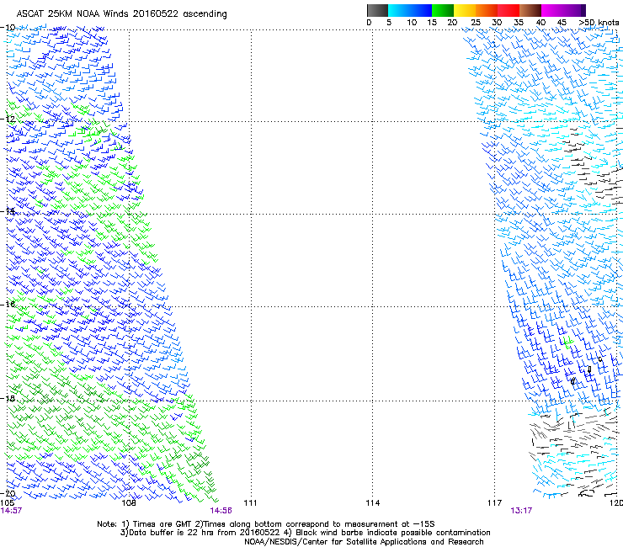
Task: Click the latitude label '-12'
Action: tap(8, 119)
